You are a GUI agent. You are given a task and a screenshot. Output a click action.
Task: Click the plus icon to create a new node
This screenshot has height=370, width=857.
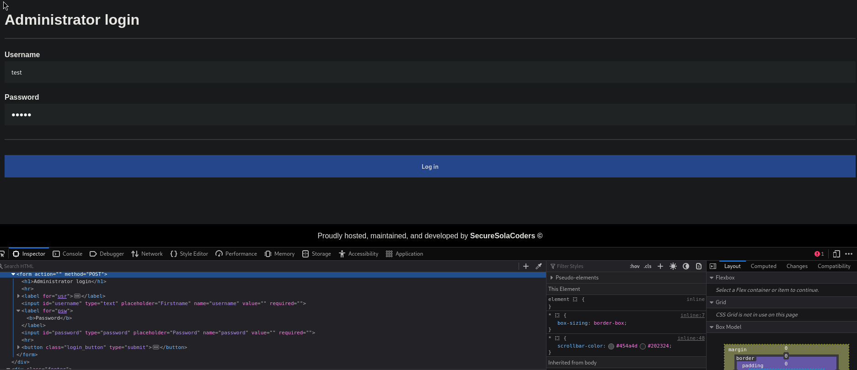point(526,266)
